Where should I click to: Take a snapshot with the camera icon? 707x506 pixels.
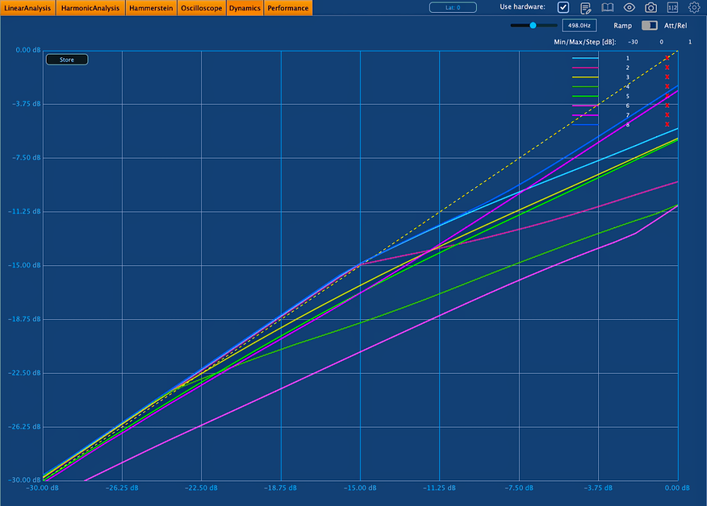tap(651, 8)
